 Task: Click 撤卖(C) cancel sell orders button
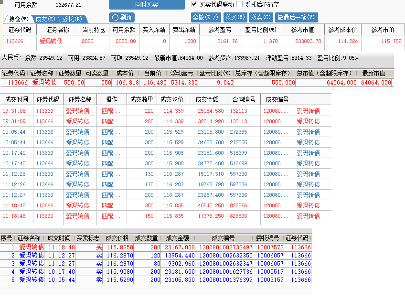click(261, 18)
